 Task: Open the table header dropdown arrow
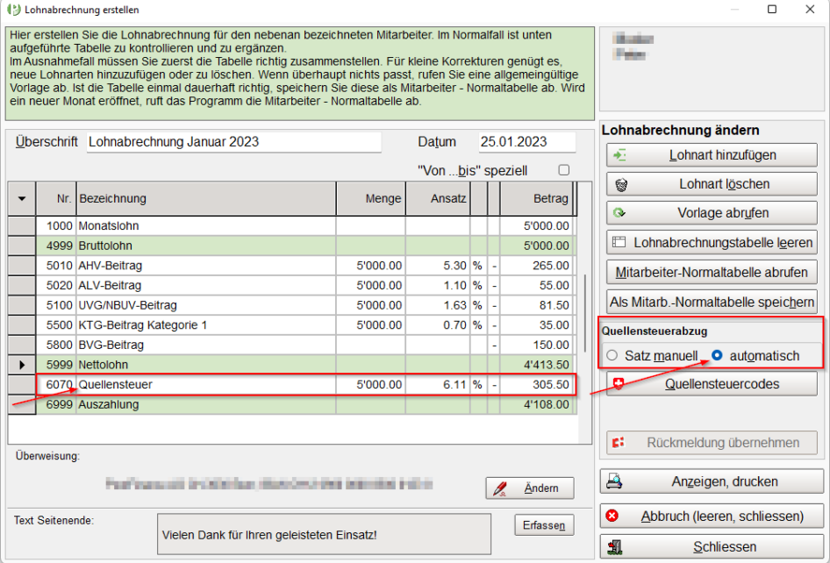[x=22, y=198]
